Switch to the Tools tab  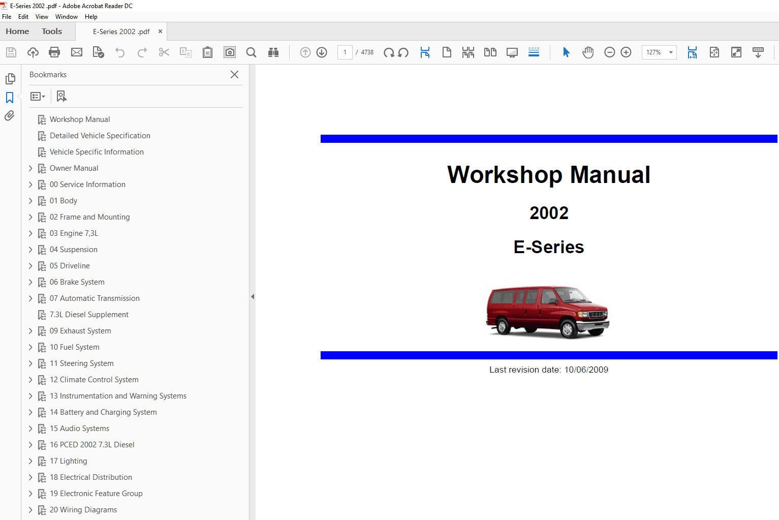click(x=52, y=32)
